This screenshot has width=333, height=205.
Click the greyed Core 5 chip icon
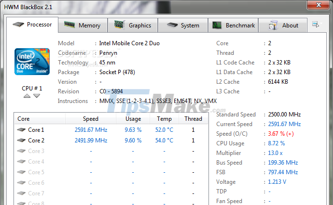[x=21, y=172]
